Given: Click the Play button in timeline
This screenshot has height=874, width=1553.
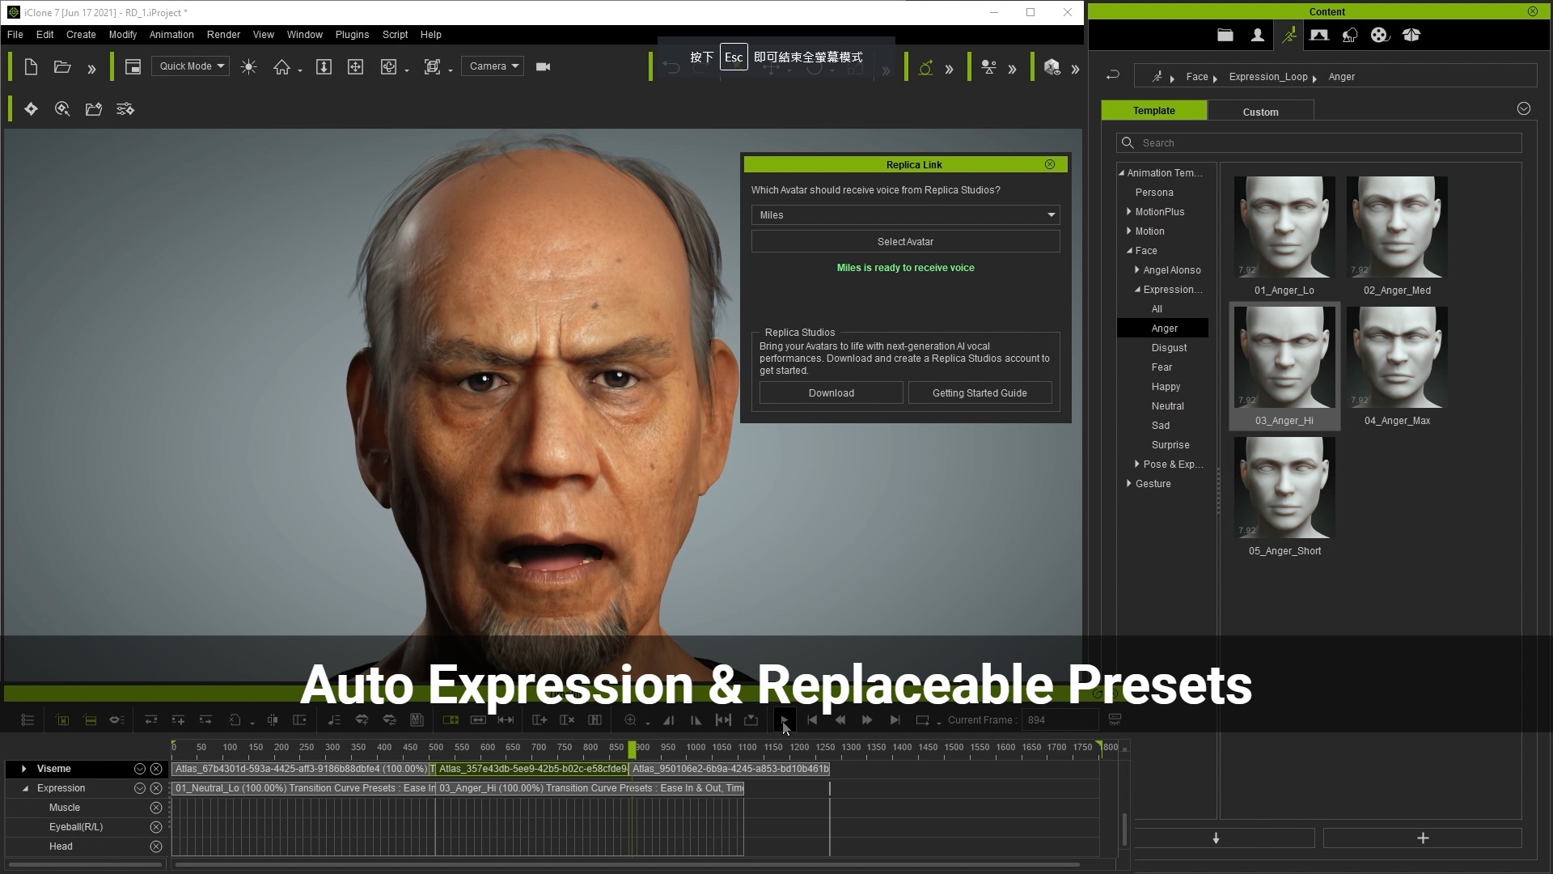Looking at the screenshot, I should pos(784,720).
